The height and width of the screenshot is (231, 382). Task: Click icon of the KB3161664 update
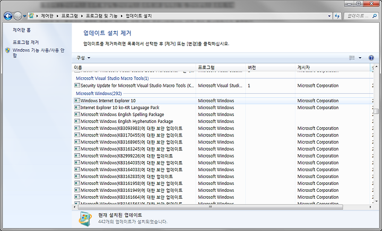click(x=77, y=197)
